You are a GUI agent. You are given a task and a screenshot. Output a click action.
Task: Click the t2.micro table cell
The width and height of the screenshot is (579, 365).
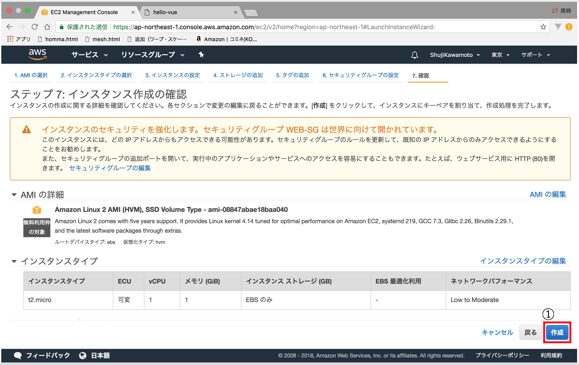click(x=68, y=300)
